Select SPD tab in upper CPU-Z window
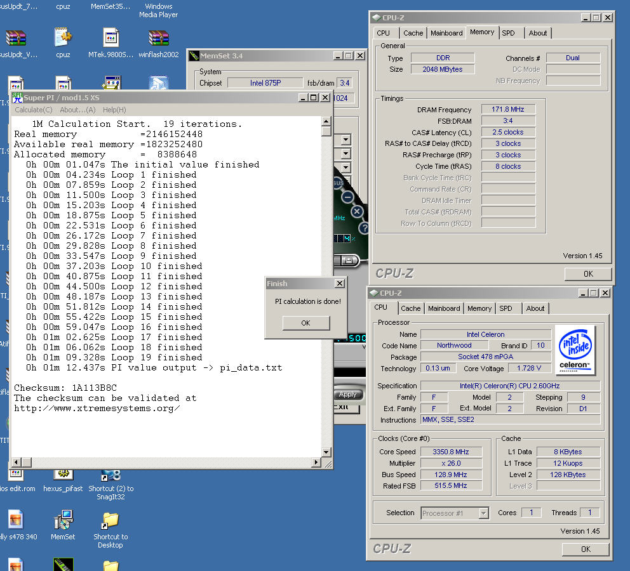 click(508, 33)
